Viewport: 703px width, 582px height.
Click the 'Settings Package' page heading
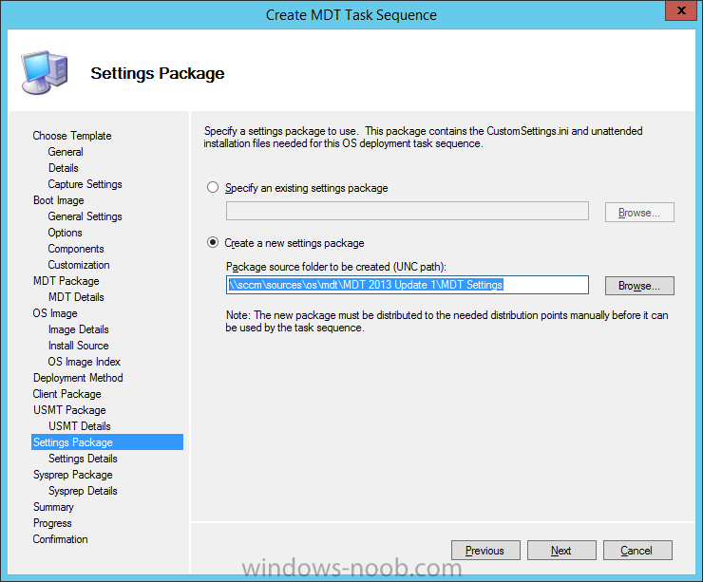pyautogui.click(x=158, y=73)
